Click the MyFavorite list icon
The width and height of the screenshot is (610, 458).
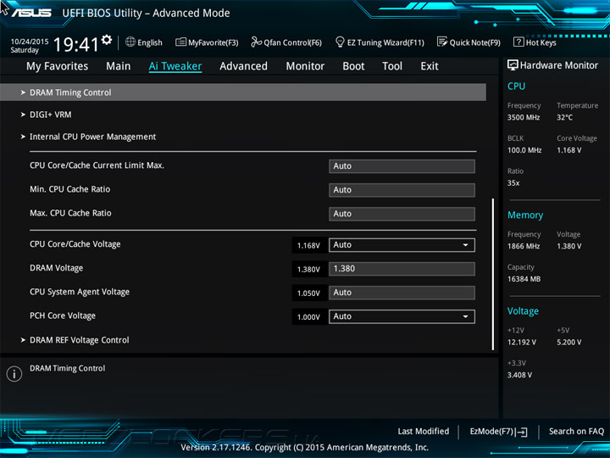click(180, 42)
